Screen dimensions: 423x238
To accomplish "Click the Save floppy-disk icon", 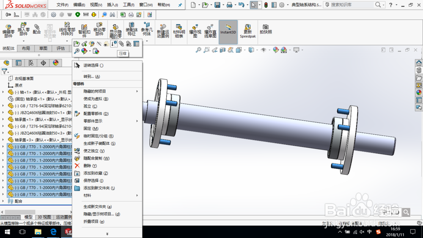I will [217, 5].
